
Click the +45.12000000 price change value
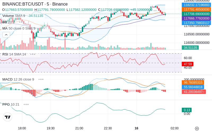tap(141, 10)
